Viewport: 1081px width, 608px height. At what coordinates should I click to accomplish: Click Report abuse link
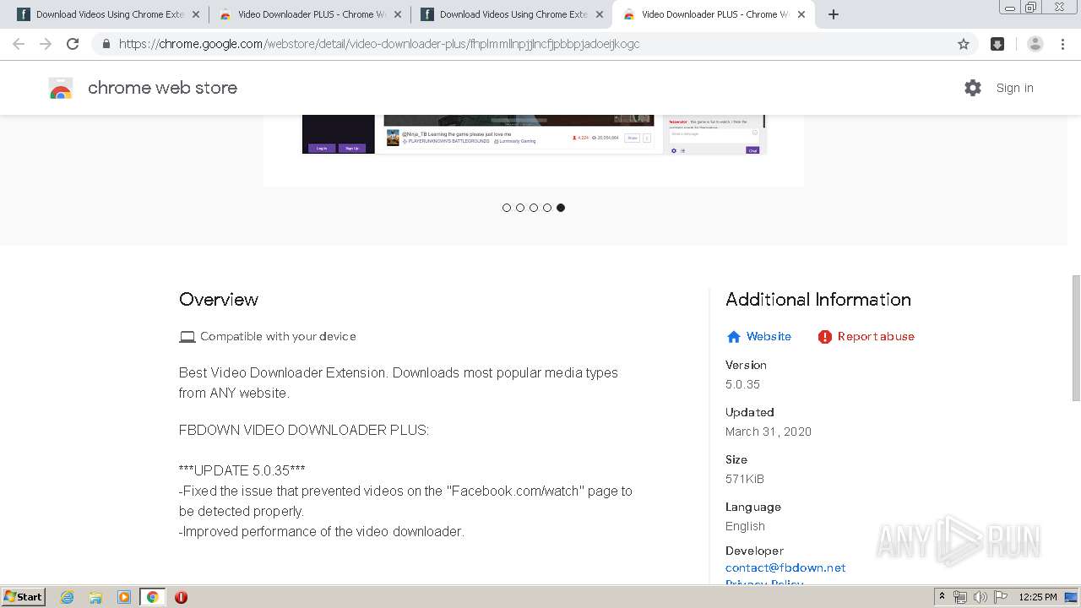click(876, 336)
